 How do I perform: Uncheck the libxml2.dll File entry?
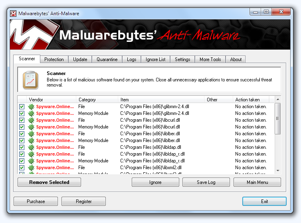22,168
